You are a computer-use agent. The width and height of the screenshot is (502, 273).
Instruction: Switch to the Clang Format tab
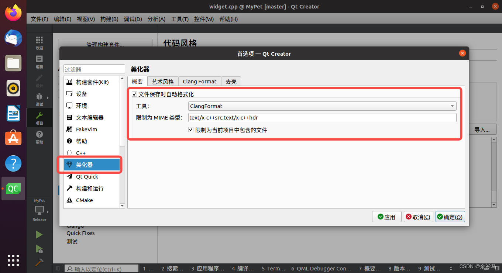pyautogui.click(x=200, y=82)
